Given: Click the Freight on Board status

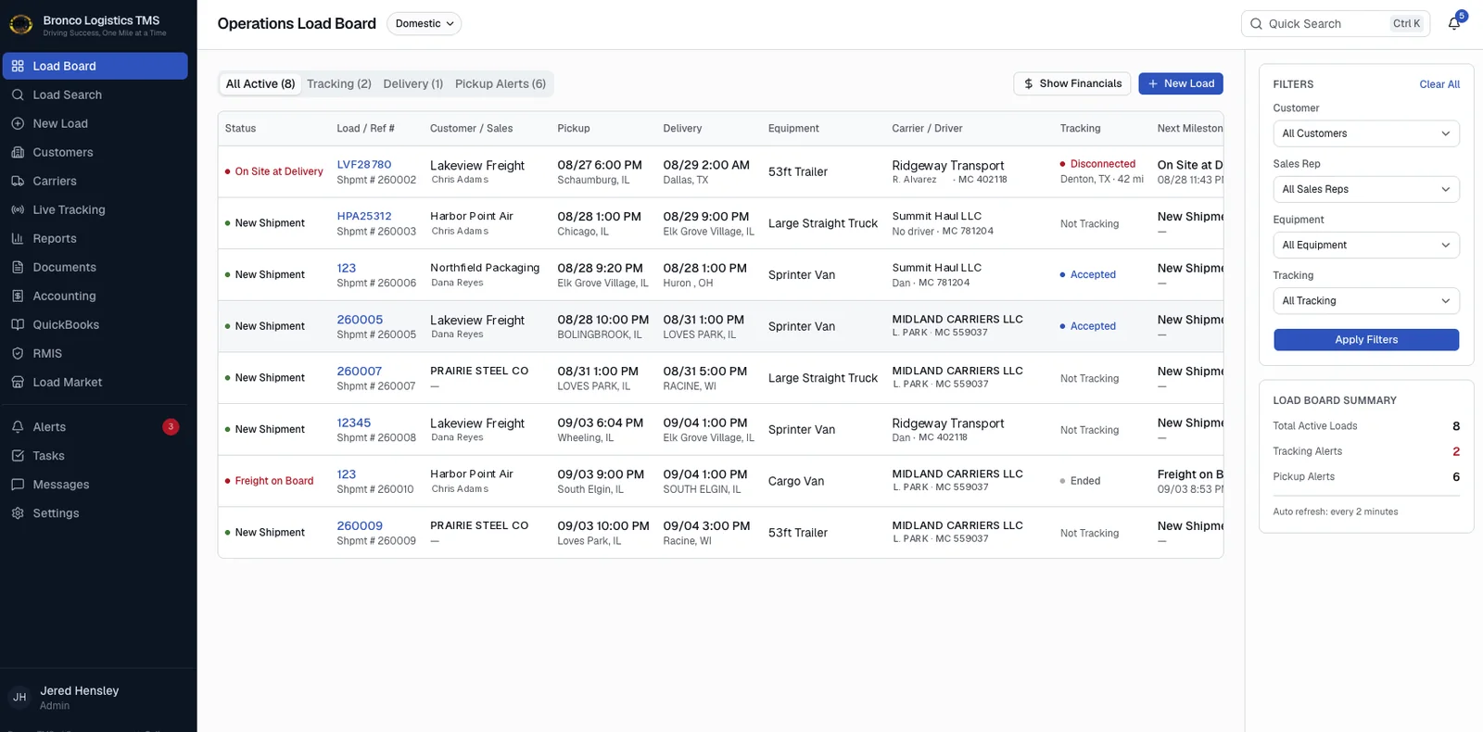Looking at the screenshot, I should click(x=270, y=481).
